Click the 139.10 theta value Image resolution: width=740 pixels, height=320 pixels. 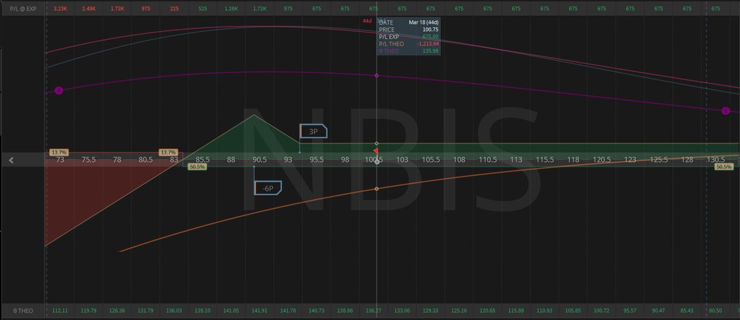click(x=203, y=311)
